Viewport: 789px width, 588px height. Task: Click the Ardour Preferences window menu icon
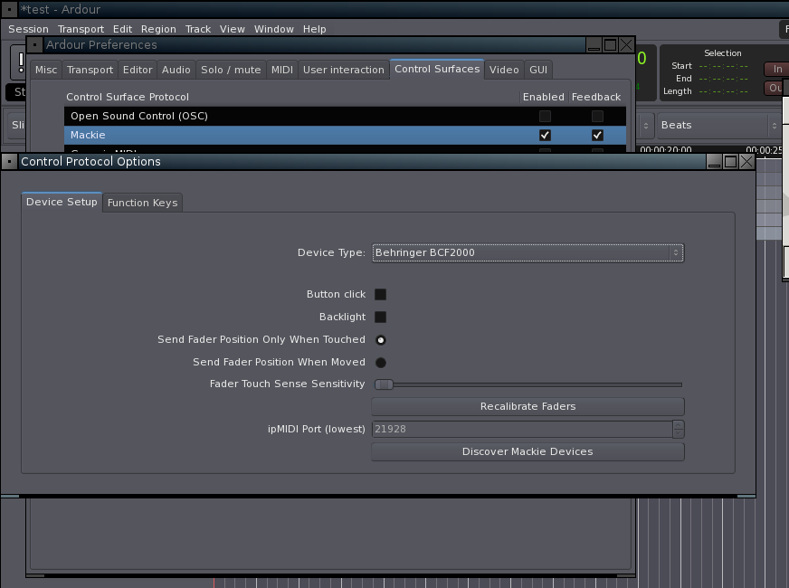click(35, 45)
